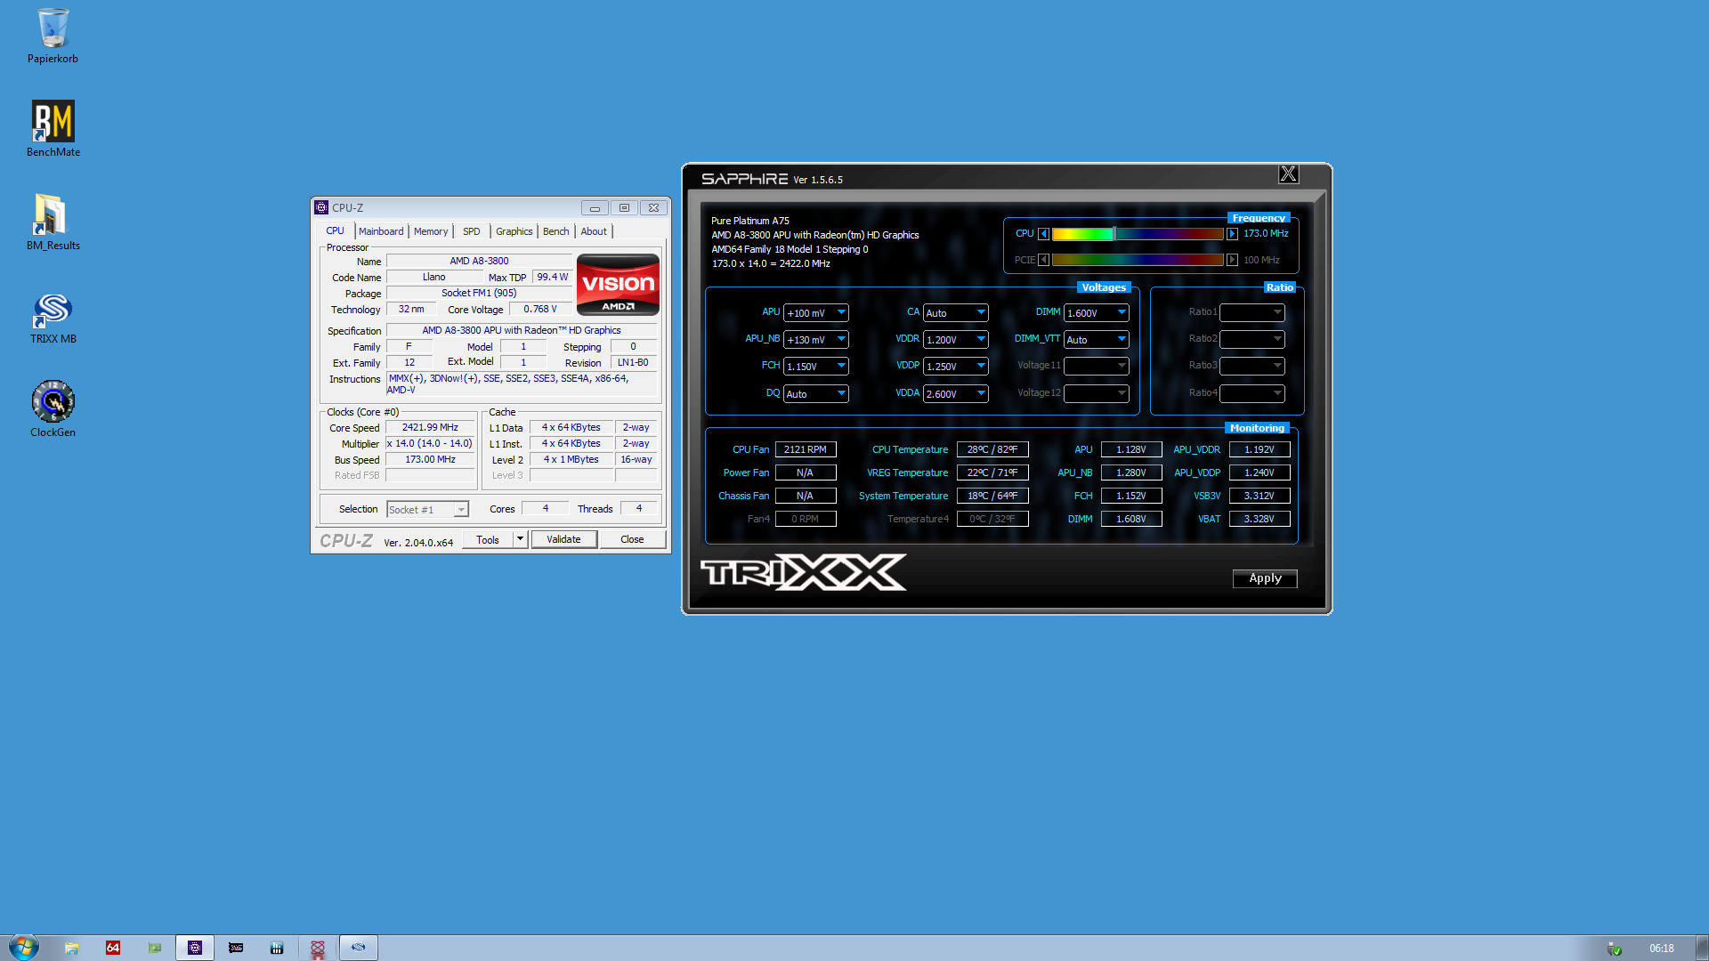This screenshot has width=1709, height=961.
Task: Click the system clock showing 06:18
Action: [x=1661, y=949]
